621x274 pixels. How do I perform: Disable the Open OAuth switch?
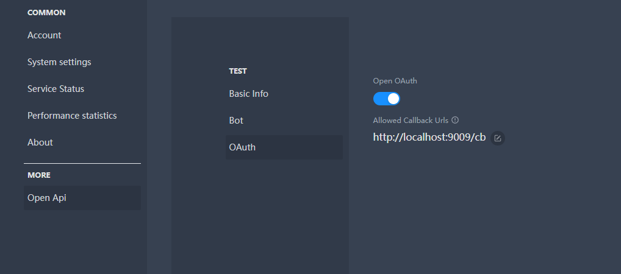click(387, 99)
